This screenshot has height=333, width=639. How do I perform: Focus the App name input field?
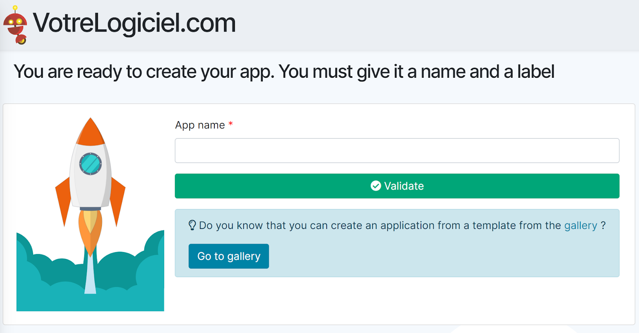coord(397,151)
